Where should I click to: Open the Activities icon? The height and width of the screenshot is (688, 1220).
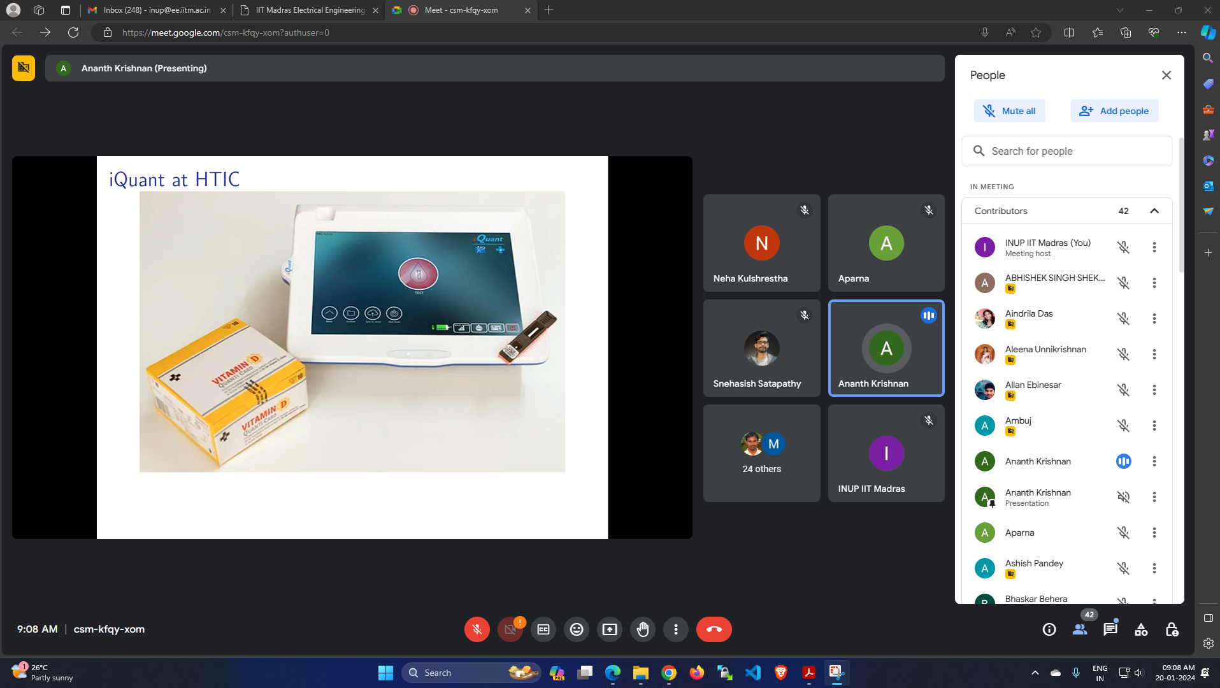(x=1141, y=629)
